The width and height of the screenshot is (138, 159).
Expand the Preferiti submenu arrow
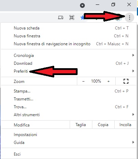pyautogui.click(x=133, y=71)
